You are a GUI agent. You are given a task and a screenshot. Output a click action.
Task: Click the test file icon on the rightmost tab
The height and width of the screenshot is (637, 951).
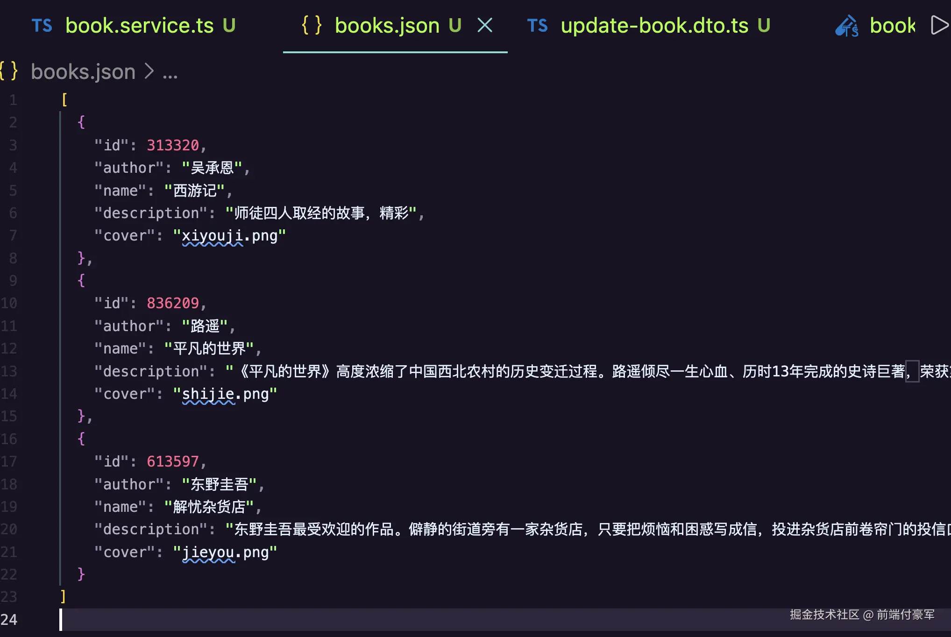846,26
